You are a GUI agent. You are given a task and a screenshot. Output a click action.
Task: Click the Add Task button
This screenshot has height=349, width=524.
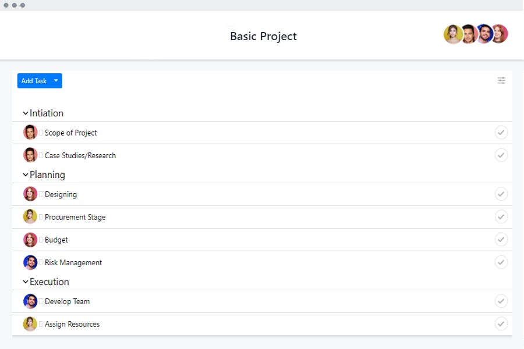33,80
